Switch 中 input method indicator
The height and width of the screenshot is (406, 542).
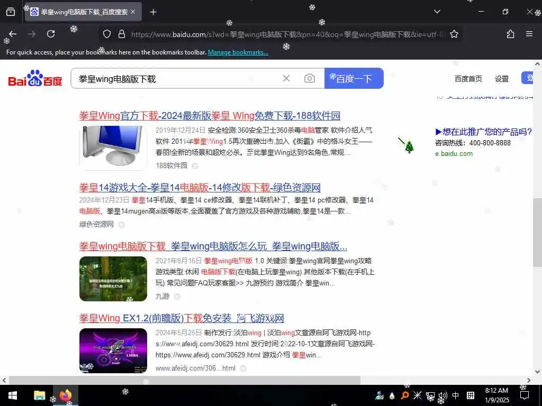(456, 395)
